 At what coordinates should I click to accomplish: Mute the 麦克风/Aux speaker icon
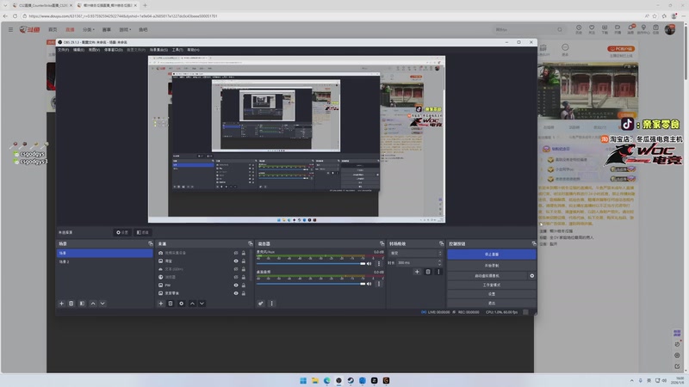(x=369, y=264)
